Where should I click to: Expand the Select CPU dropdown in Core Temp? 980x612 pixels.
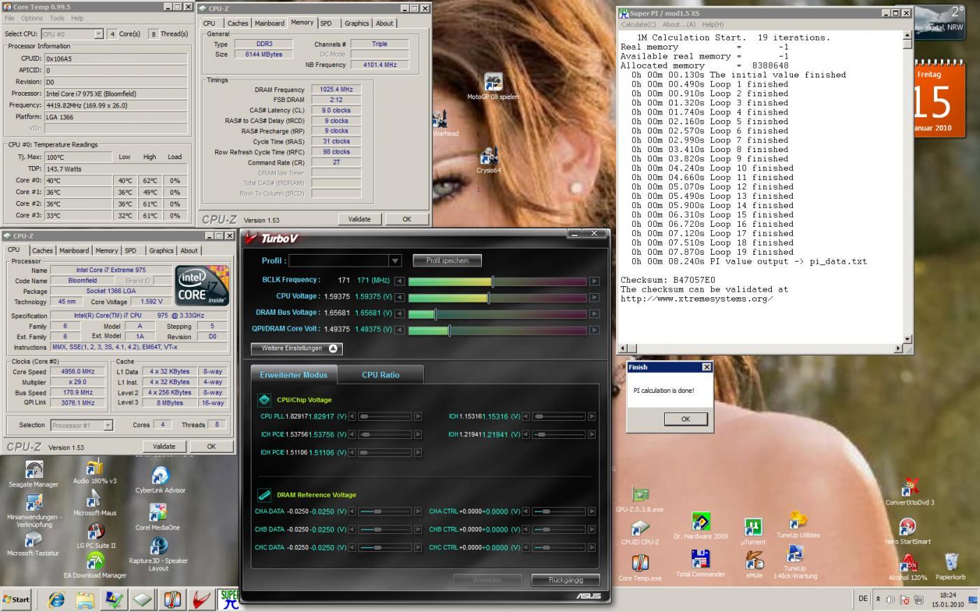98,33
